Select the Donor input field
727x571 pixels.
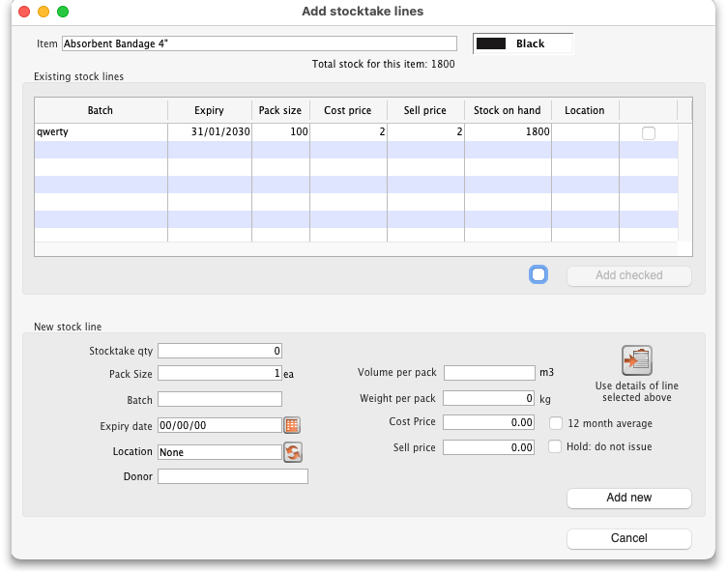click(232, 476)
